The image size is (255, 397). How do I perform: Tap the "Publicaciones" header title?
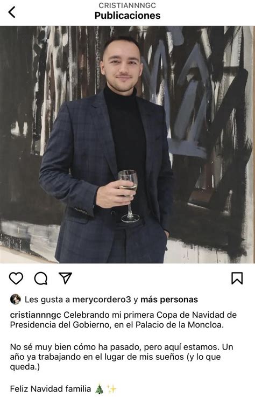click(x=127, y=16)
